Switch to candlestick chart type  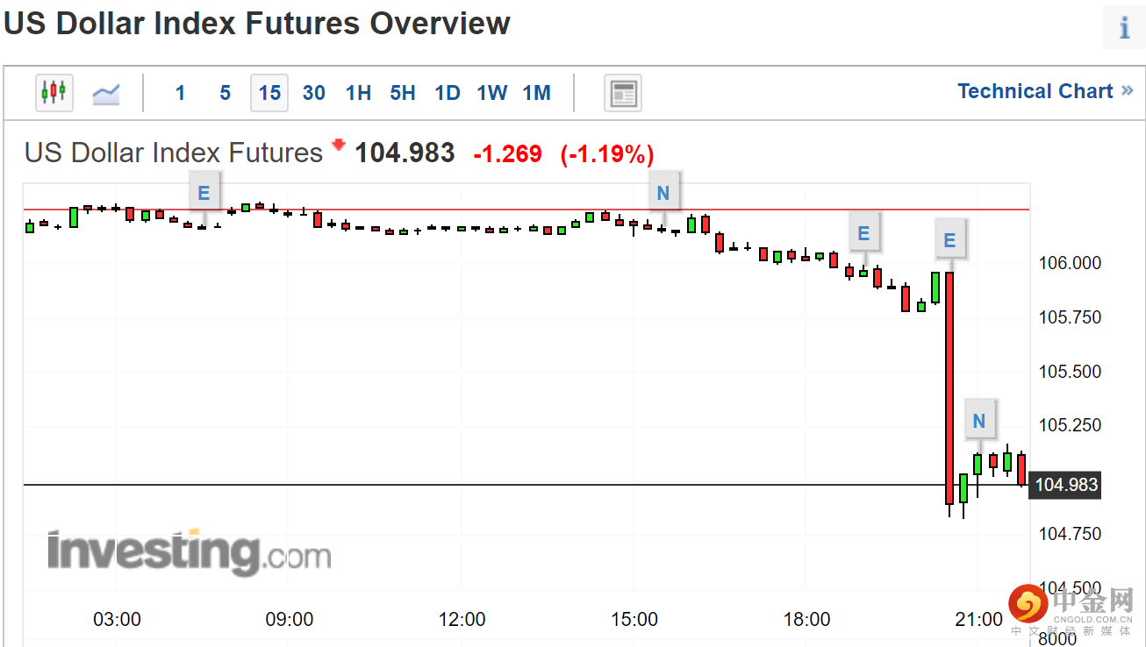[x=54, y=92]
